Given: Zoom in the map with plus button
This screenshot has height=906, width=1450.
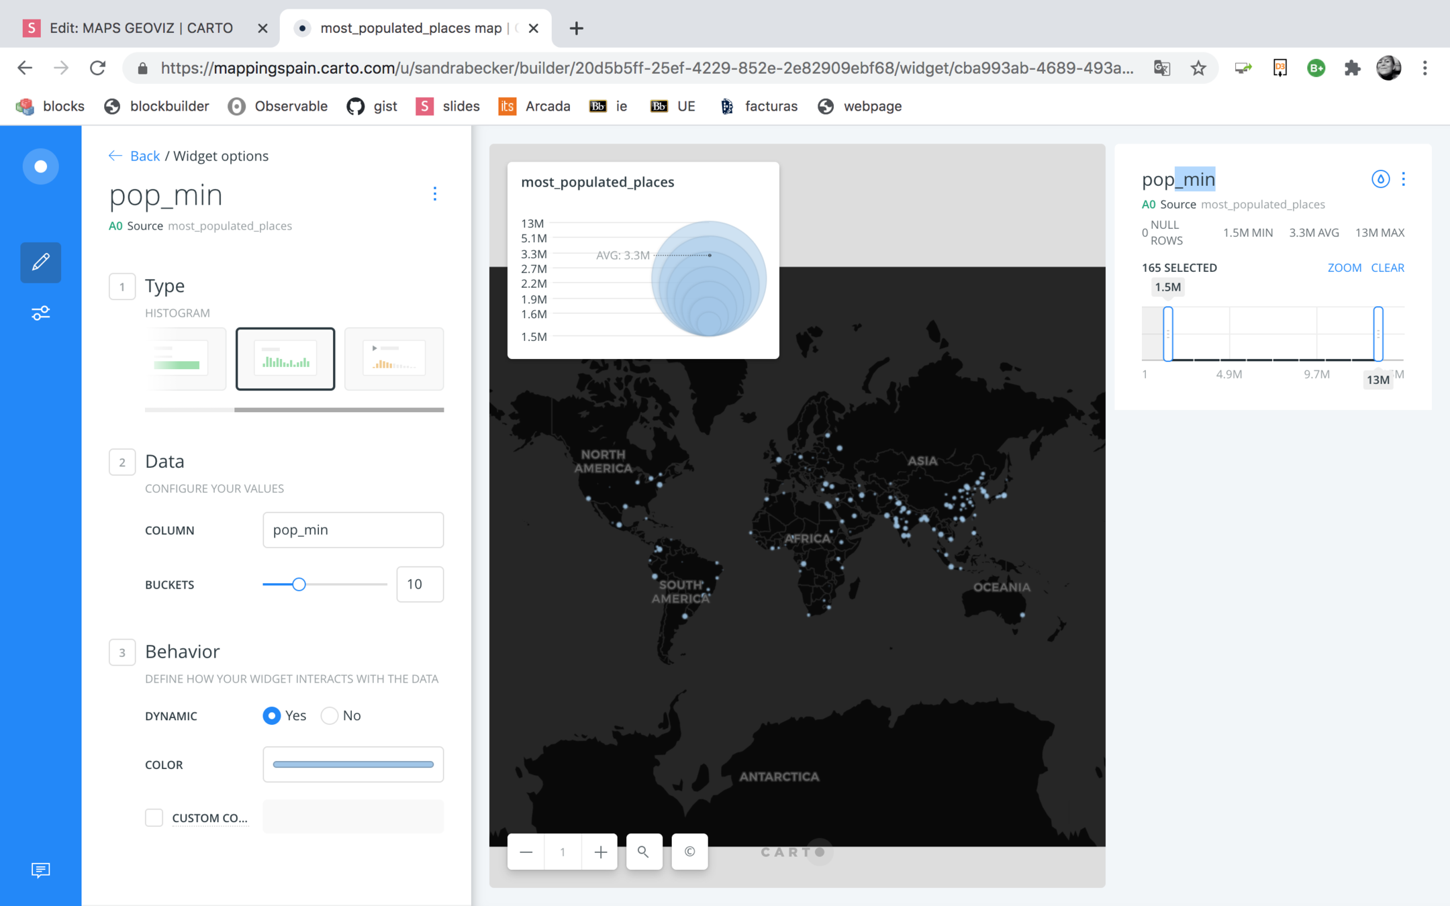Looking at the screenshot, I should [x=600, y=852].
